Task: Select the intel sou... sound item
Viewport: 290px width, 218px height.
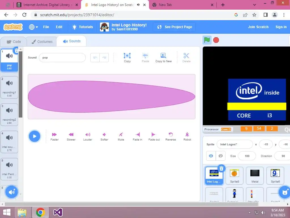Action: 9,142
